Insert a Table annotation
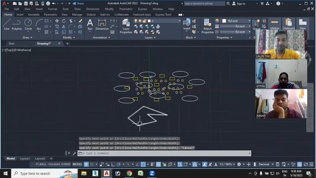The image size is (316, 178). (113, 32)
